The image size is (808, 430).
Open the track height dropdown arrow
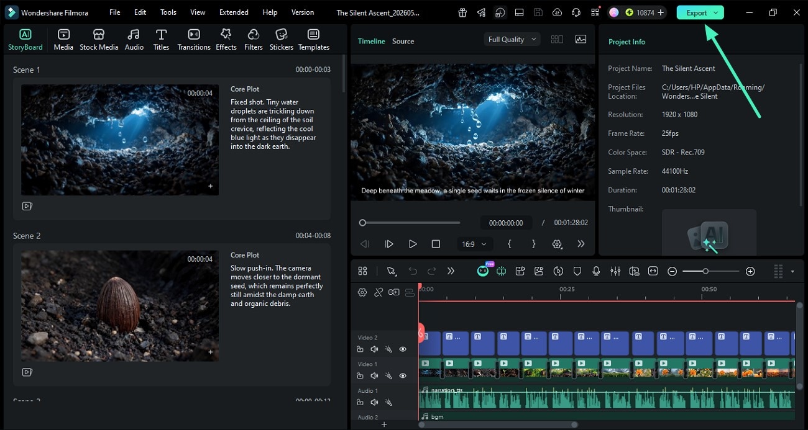click(x=792, y=271)
